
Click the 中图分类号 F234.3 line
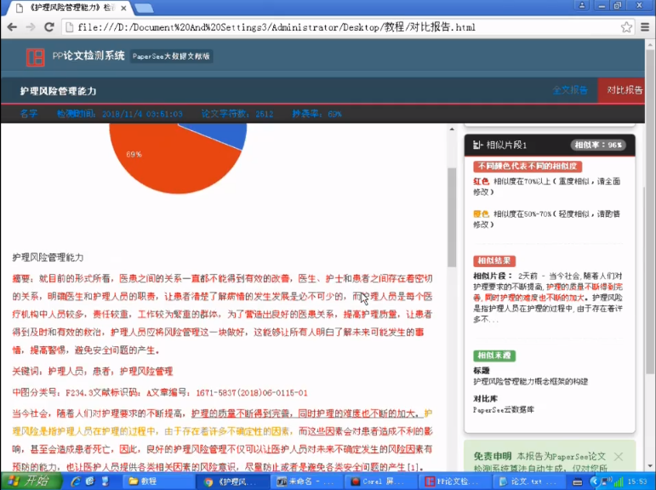click(x=160, y=392)
